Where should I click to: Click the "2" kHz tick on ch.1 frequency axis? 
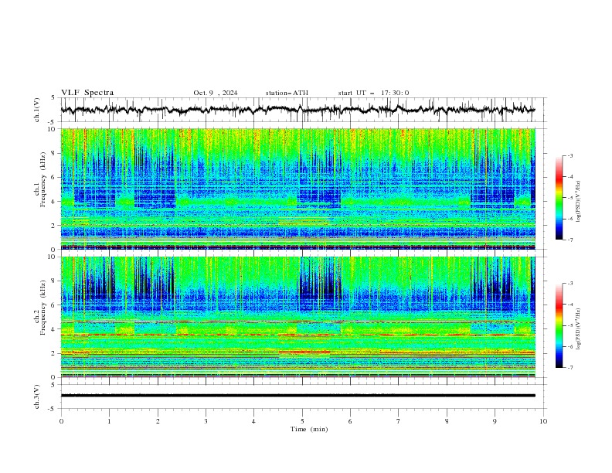[x=54, y=226]
